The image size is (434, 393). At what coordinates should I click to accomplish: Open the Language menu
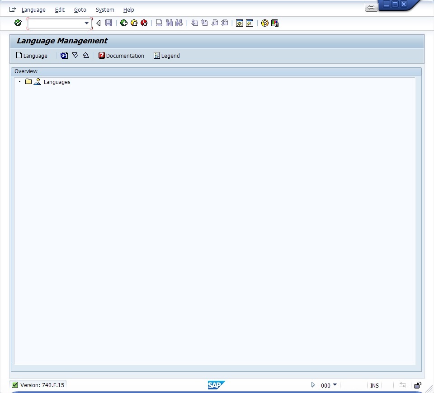[x=33, y=9]
